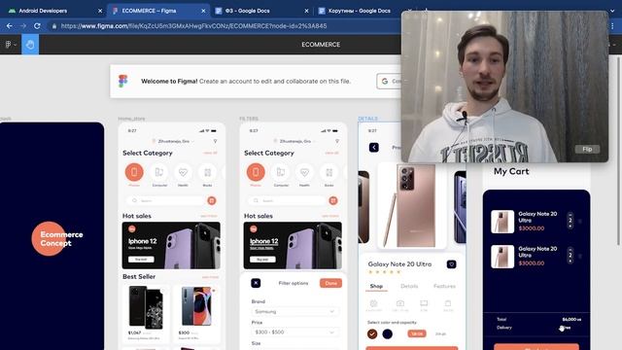The width and height of the screenshot is (622, 350).
Task: Select the Shop tab in DETAILS frame
Action: pyautogui.click(x=376, y=286)
